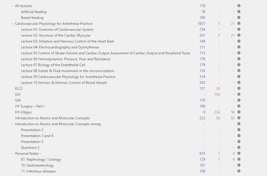
Task: Open options gear for All lectures deck
Action: pos(239,6)
